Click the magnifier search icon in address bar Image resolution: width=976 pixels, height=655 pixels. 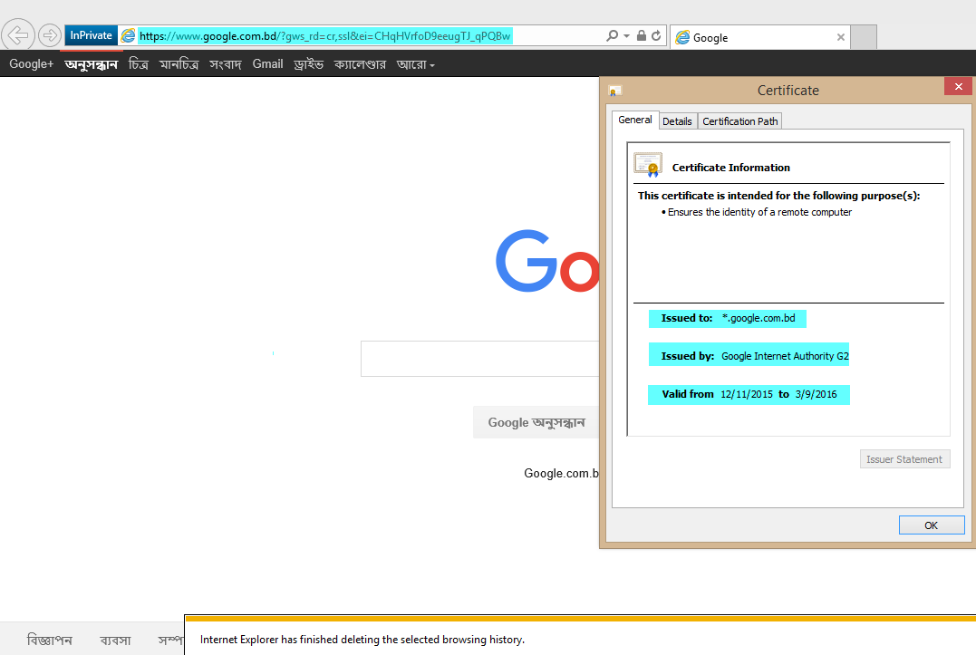coord(613,35)
